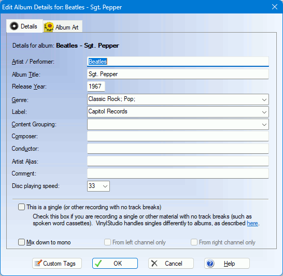Click the Cancel button

[x=171, y=264]
